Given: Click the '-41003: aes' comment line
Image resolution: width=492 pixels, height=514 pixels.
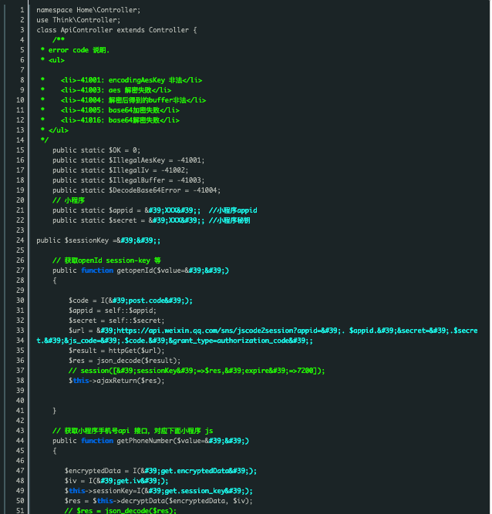Looking at the screenshot, I should click(106, 90).
